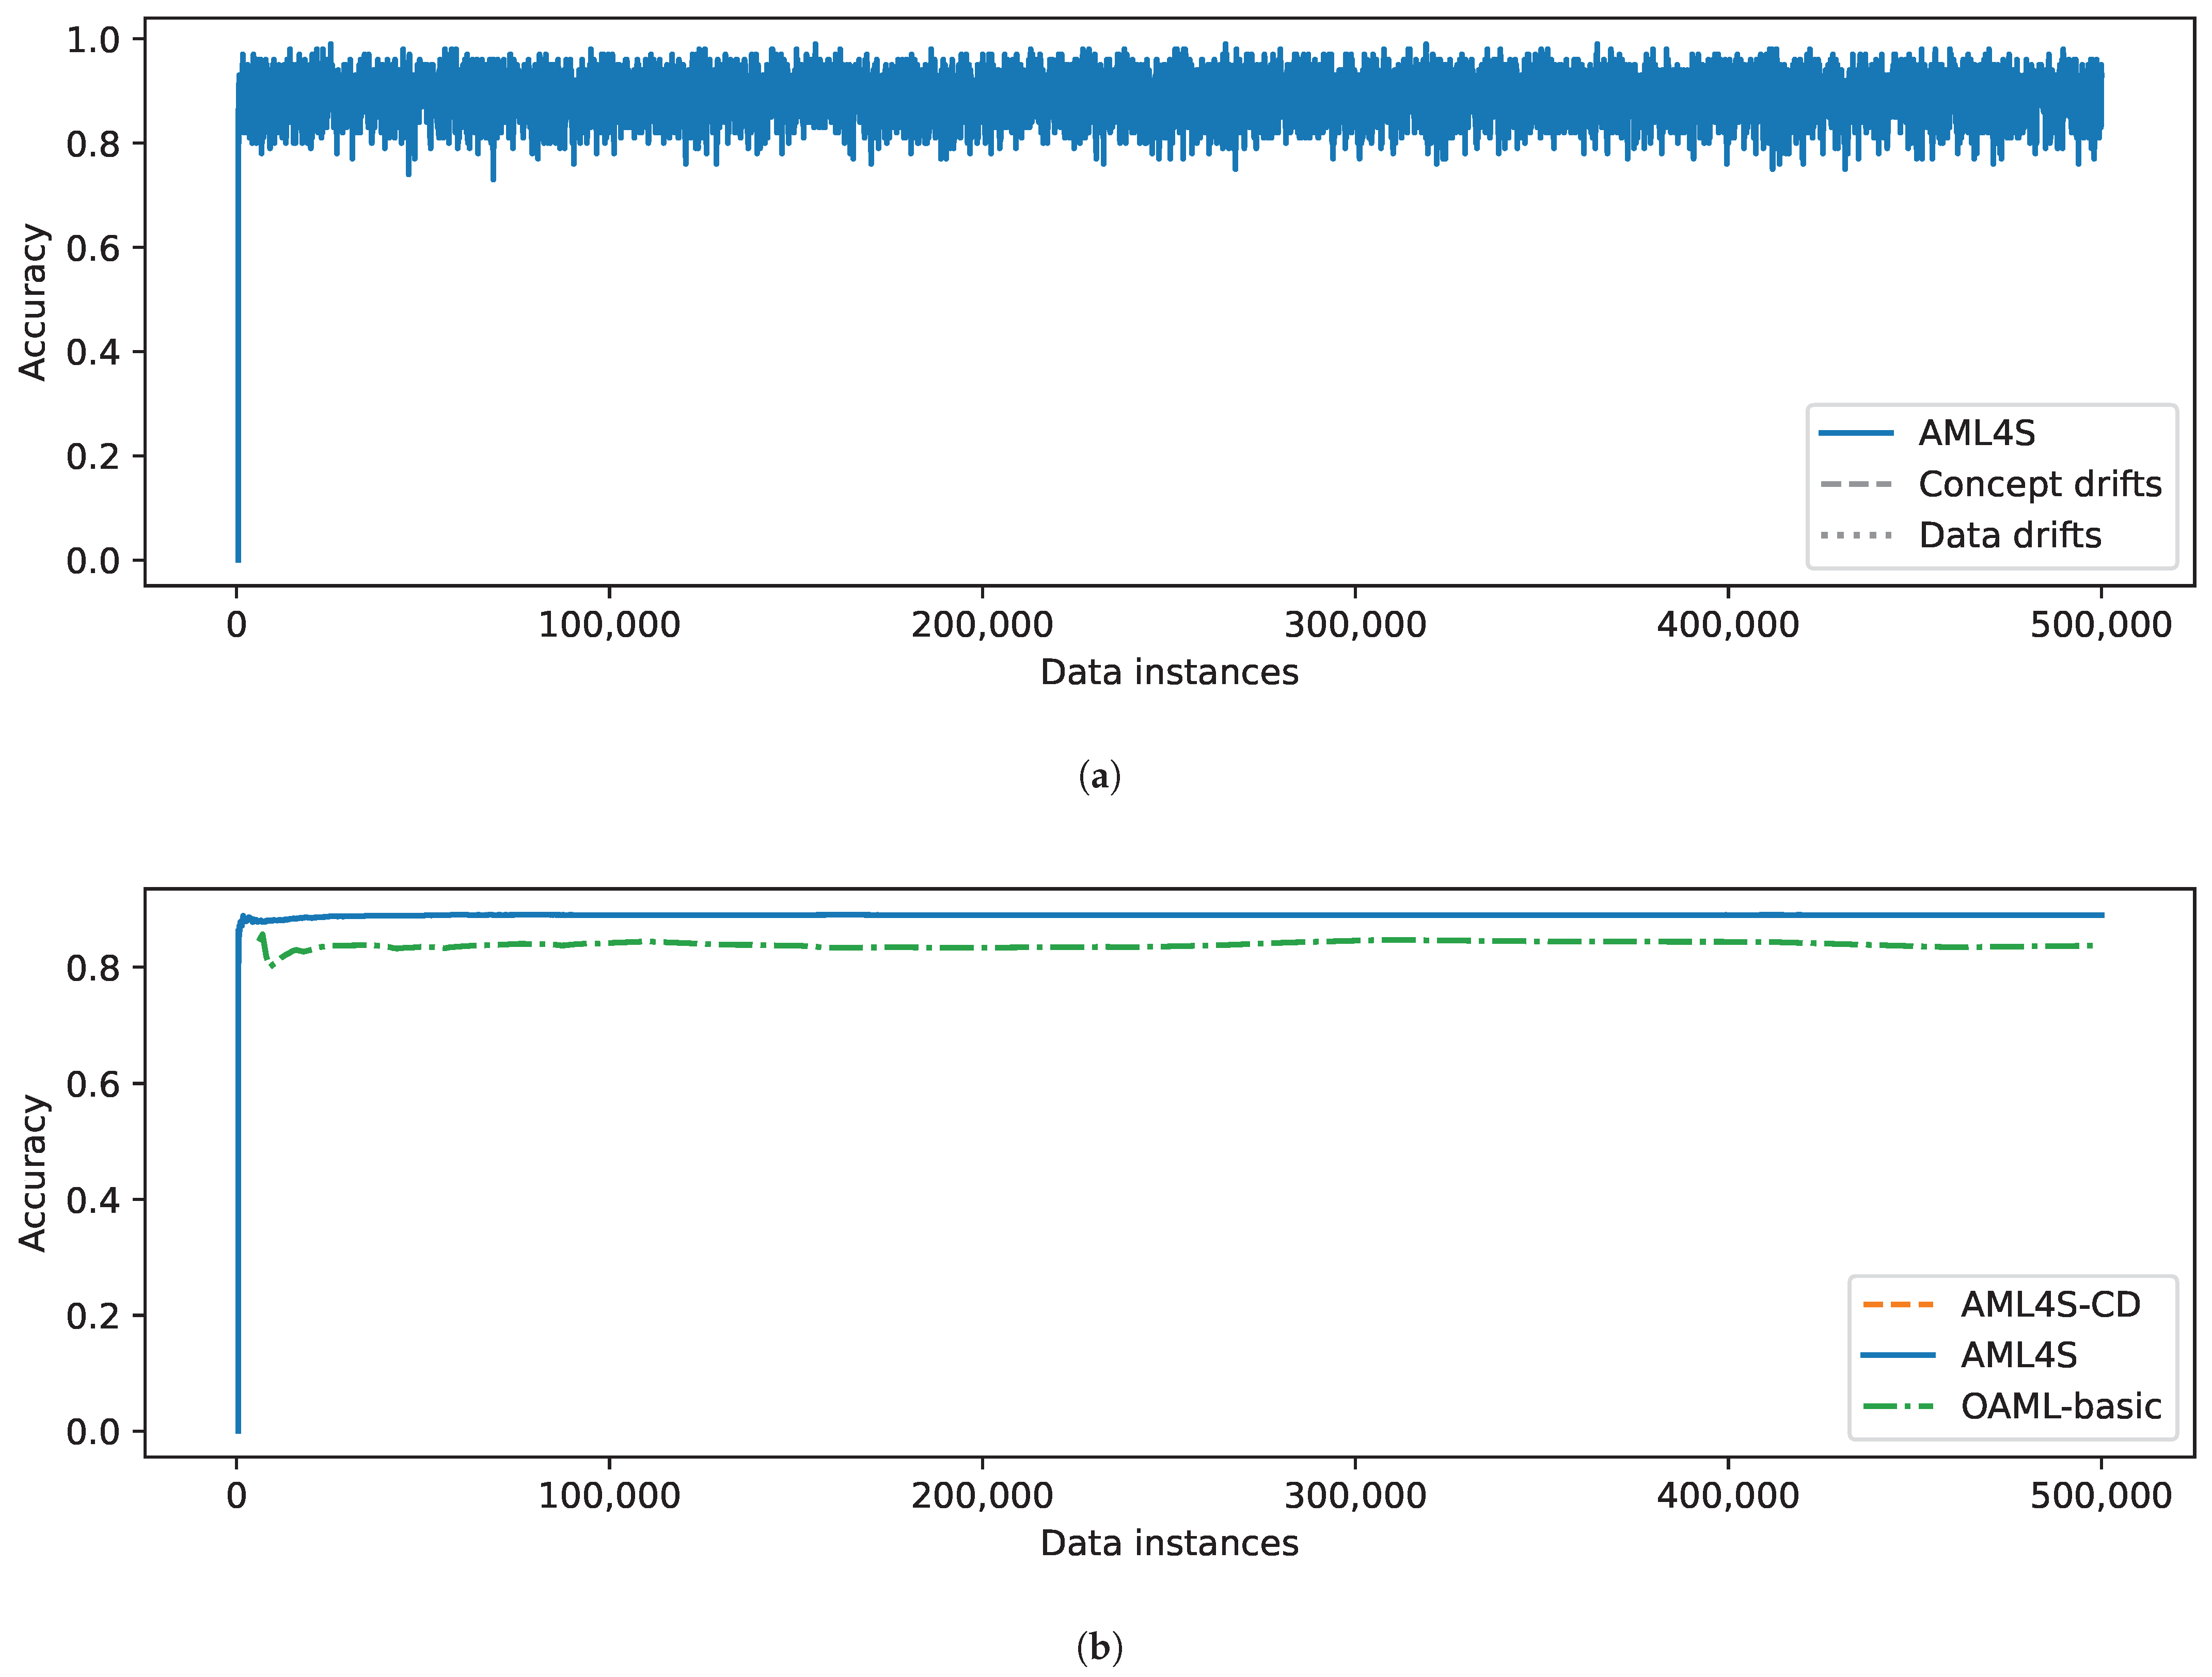The image size is (2212, 1677).
Task: Click orange dashed AML4S-CD legend swatch
Action: (1898, 1304)
